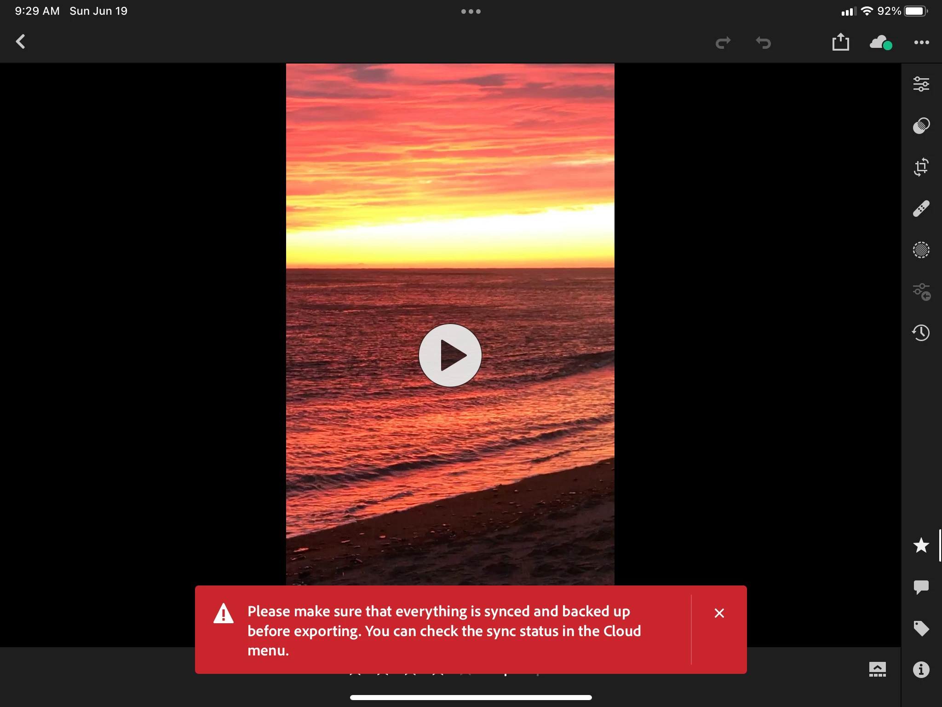Show the Info panel
Screen dimensions: 942x707
pyautogui.click(x=921, y=669)
